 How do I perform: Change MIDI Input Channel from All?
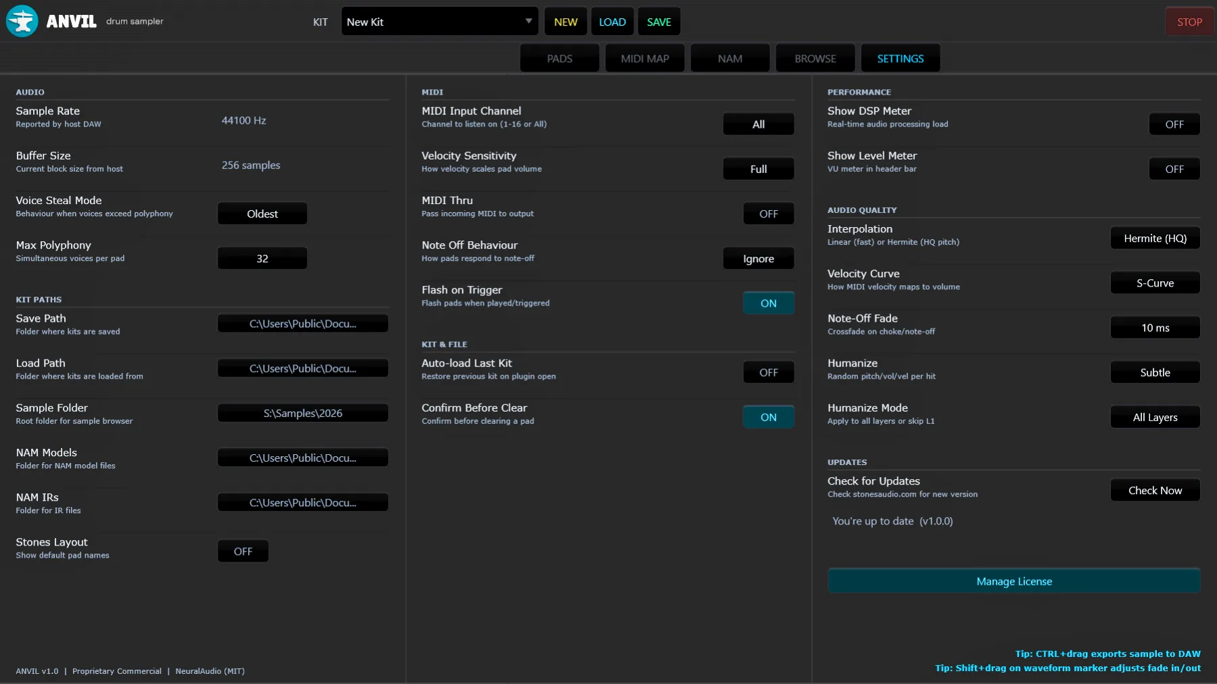[x=759, y=124]
